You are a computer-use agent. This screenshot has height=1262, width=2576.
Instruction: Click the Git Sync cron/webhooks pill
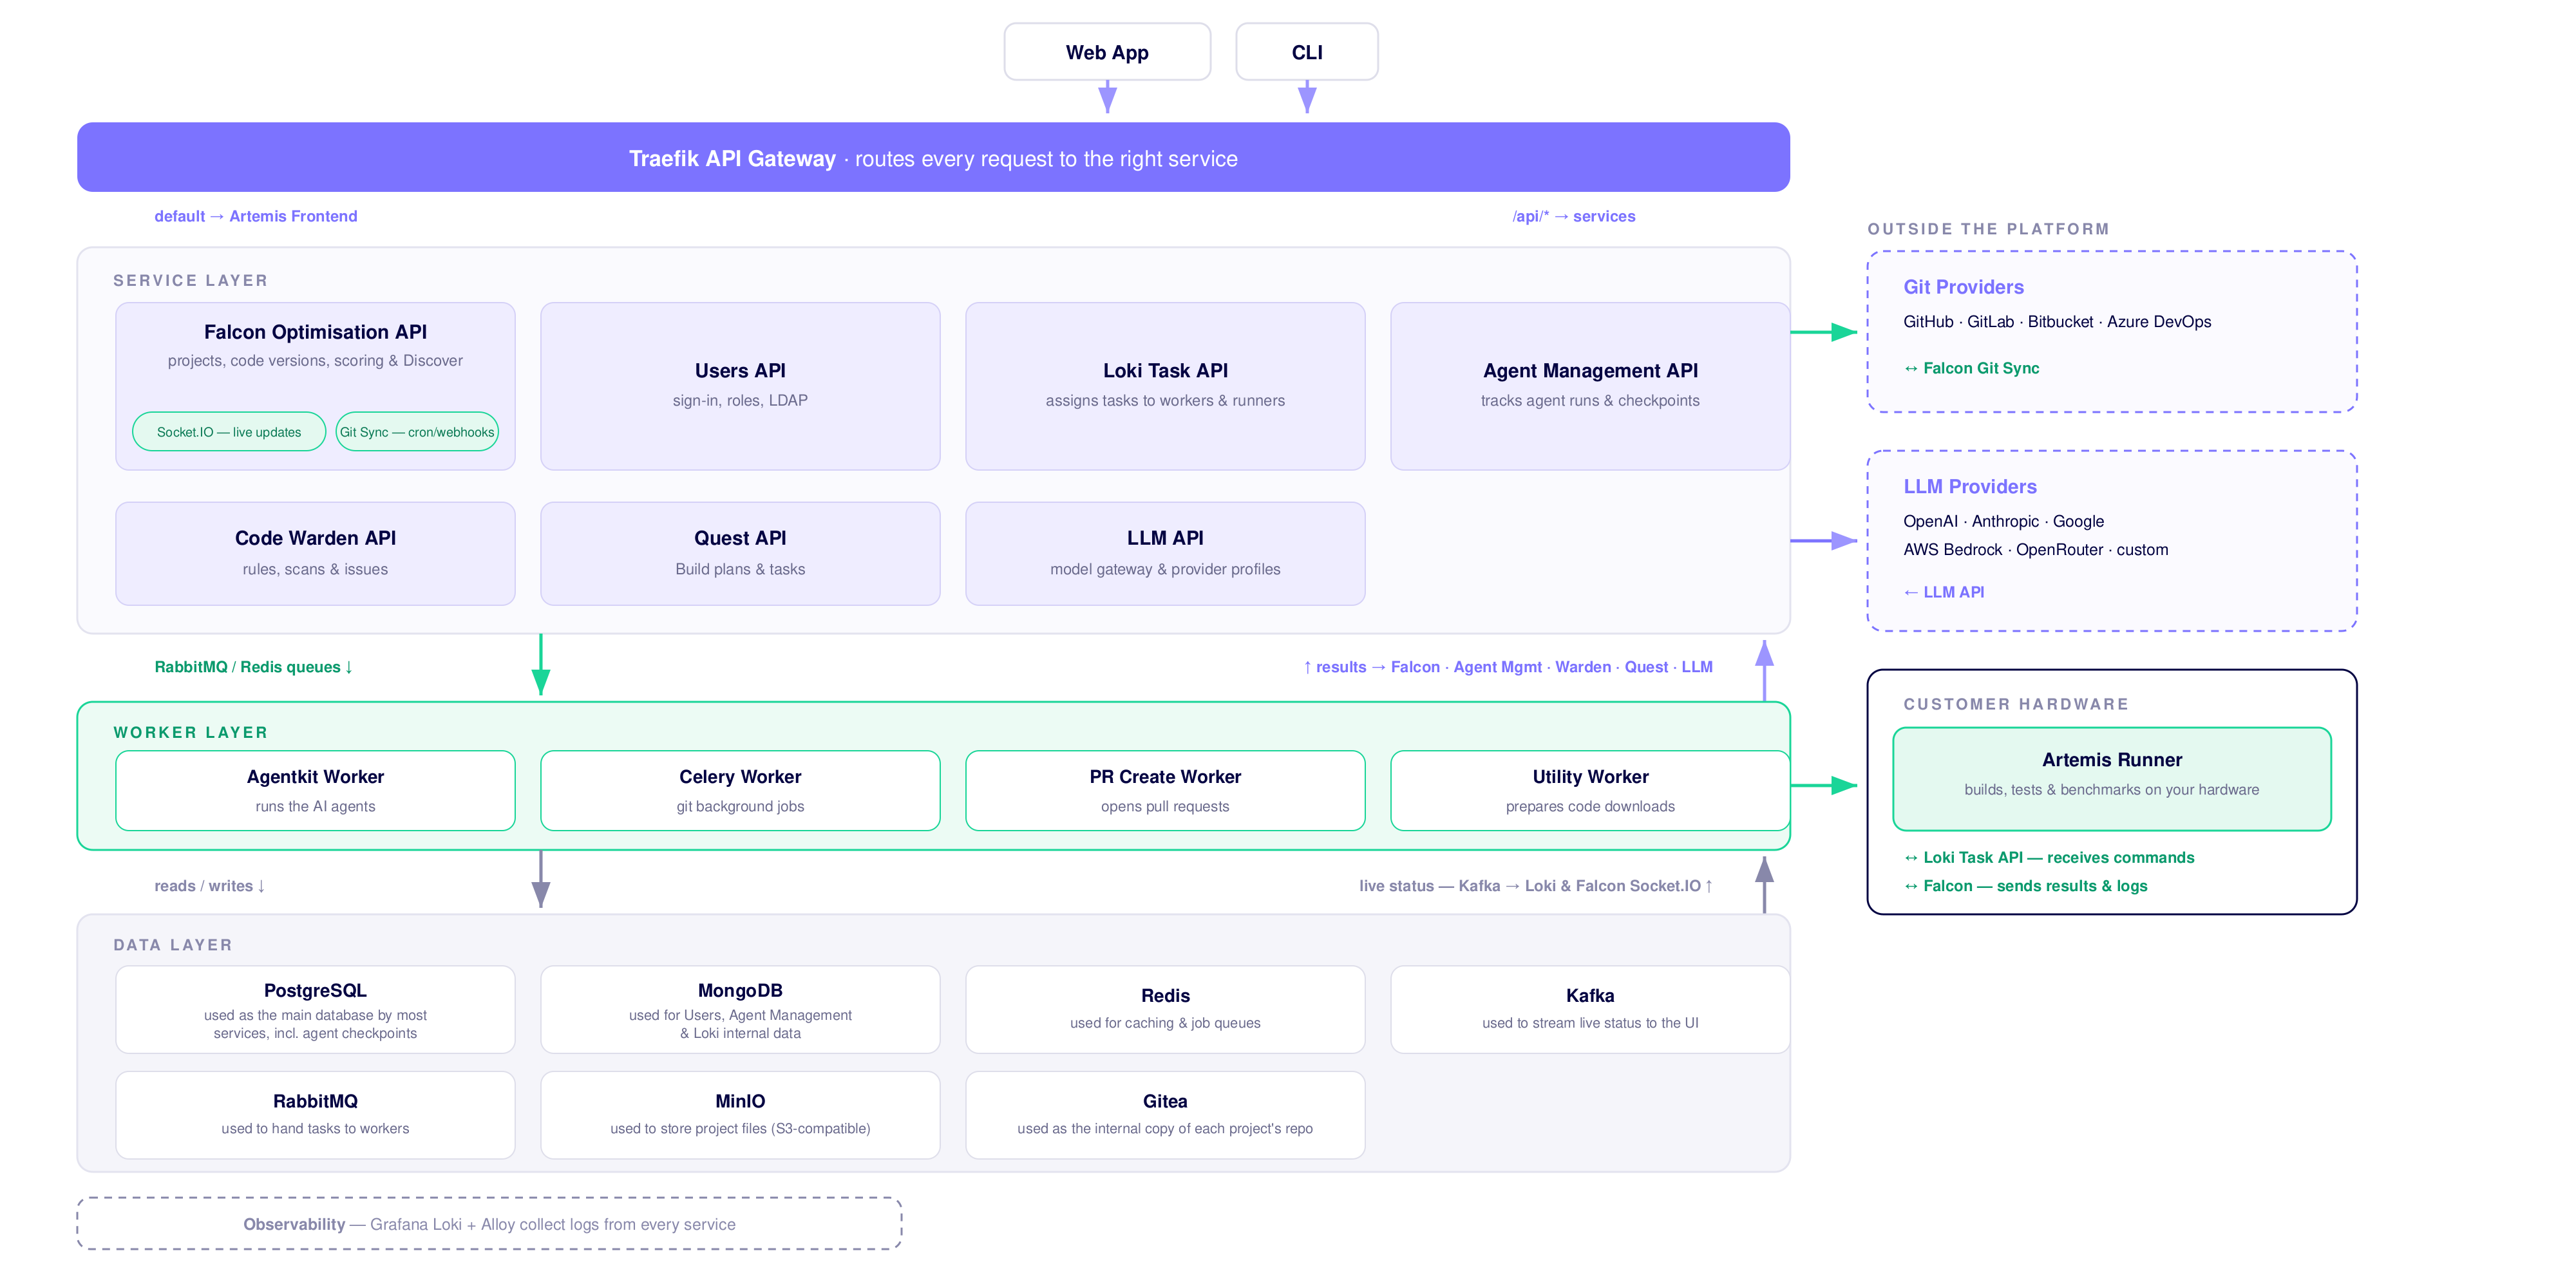coord(417,432)
